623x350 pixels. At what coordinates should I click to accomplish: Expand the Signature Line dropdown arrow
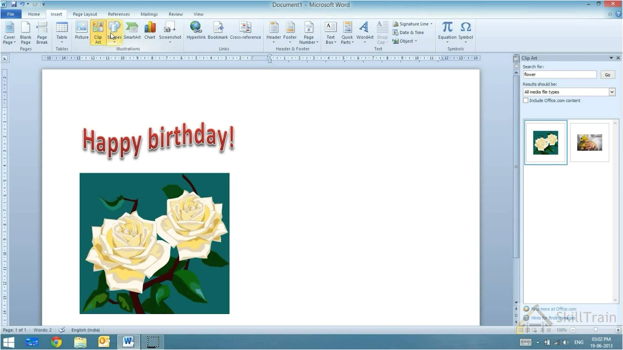431,24
